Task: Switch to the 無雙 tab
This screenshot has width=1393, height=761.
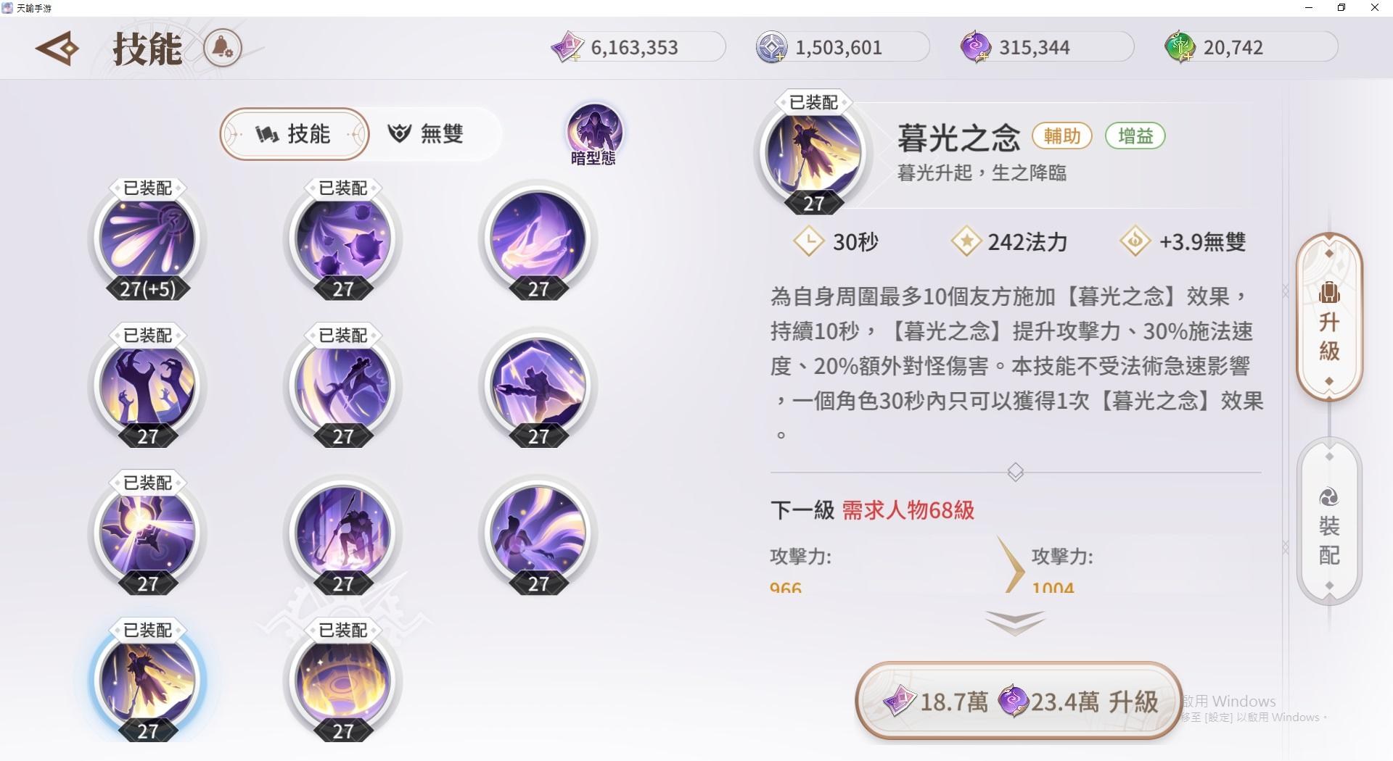Action: pos(426,134)
